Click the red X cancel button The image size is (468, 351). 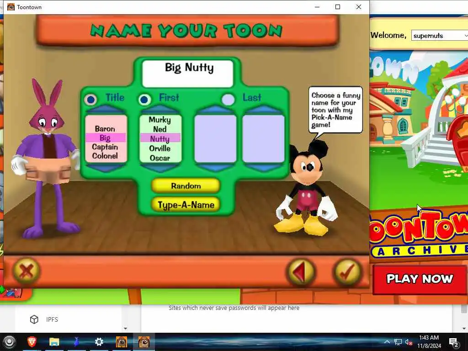tap(26, 271)
